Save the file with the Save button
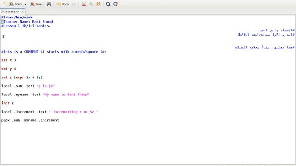The height and width of the screenshot is (166, 296). (x=36, y=4)
